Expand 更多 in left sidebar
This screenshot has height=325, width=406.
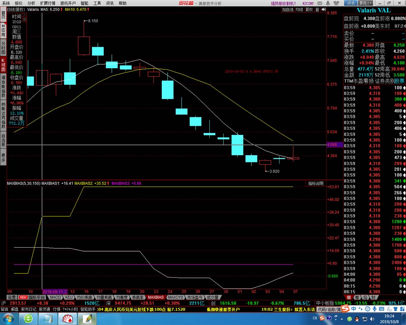[3, 157]
